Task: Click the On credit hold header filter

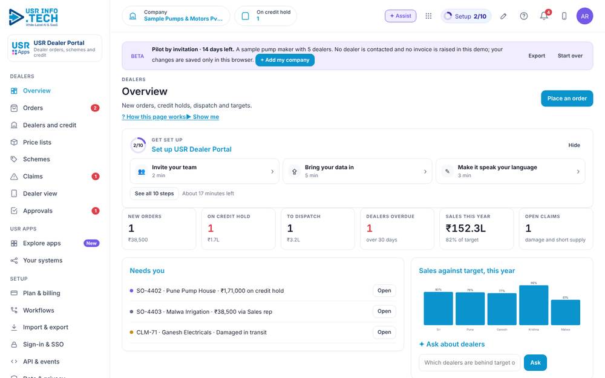Action: click(x=266, y=16)
